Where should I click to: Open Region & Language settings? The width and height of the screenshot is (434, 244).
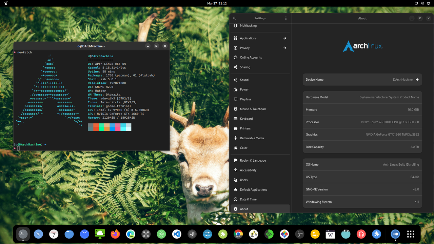260,161
